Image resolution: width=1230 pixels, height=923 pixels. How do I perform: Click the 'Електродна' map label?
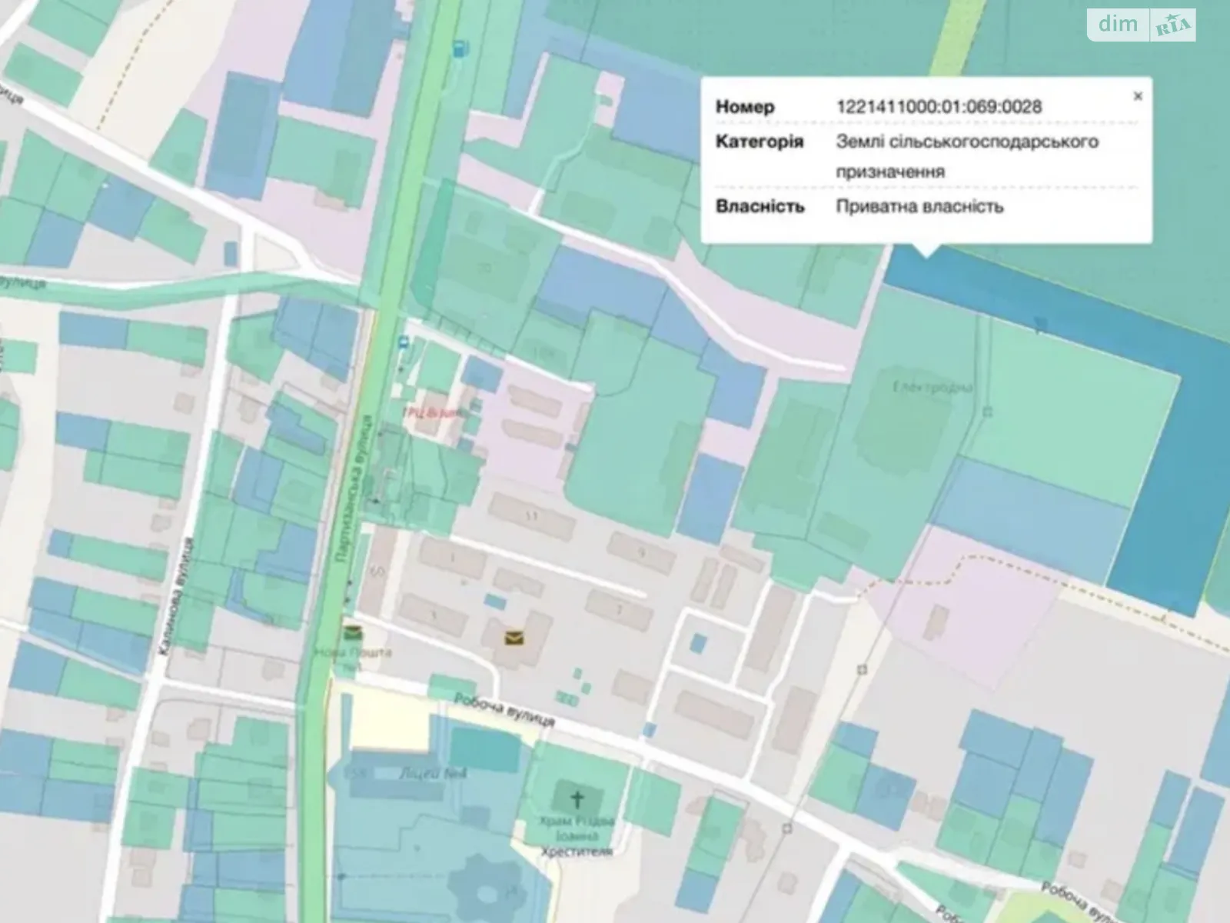click(932, 388)
